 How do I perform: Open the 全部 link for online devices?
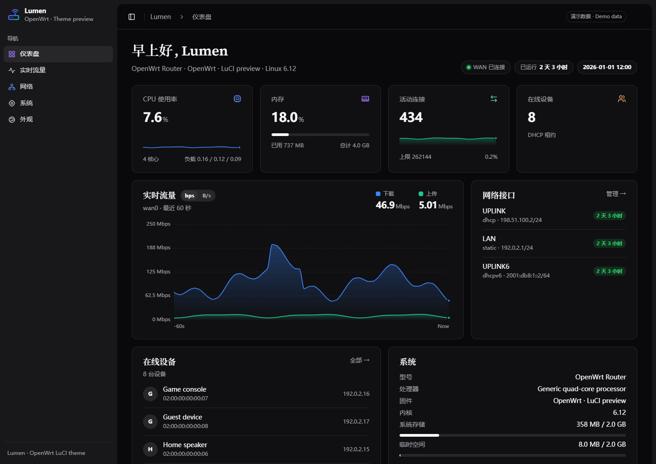[x=360, y=360]
